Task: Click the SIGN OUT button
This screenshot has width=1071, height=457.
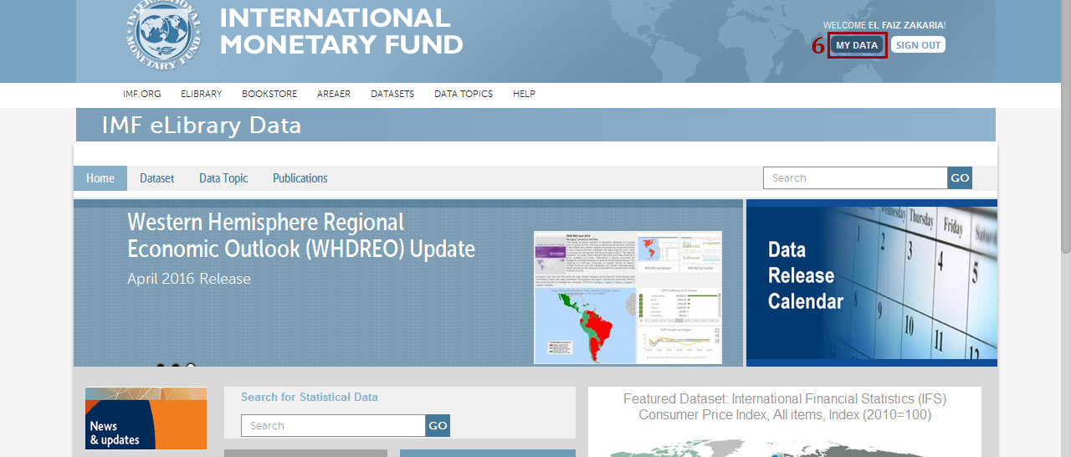Action: pos(918,45)
